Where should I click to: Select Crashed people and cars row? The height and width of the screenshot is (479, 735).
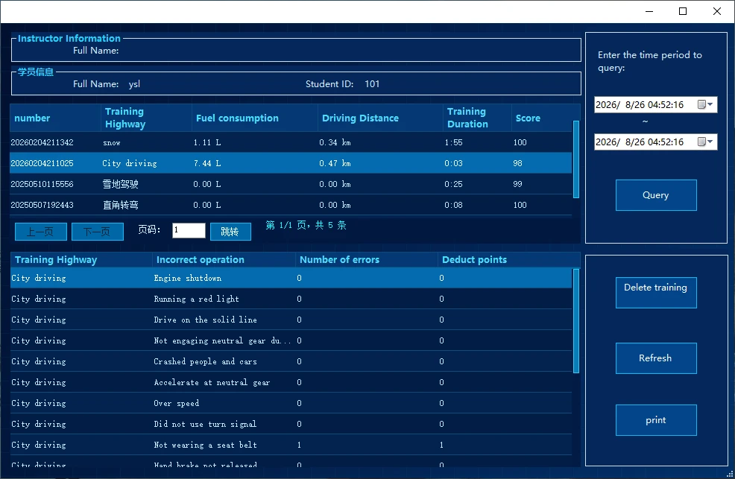click(x=291, y=361)
